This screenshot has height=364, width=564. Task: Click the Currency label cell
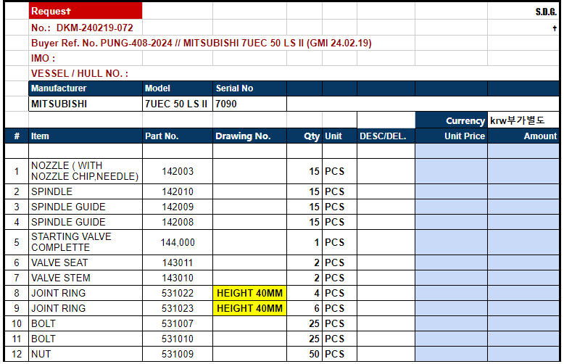coord(451,120)
